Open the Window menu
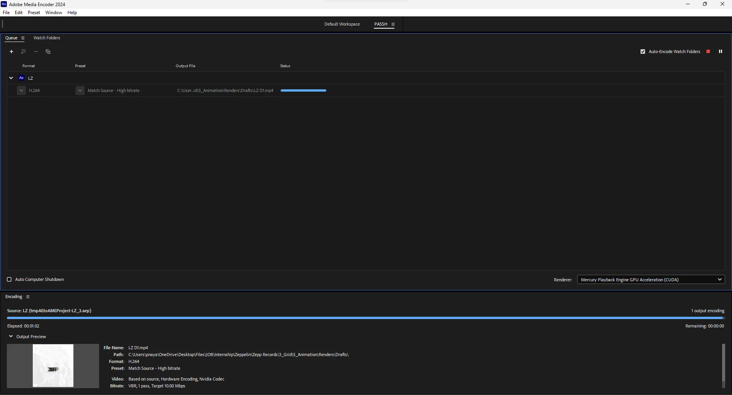 pyautogui.click(x=54, y=13)
